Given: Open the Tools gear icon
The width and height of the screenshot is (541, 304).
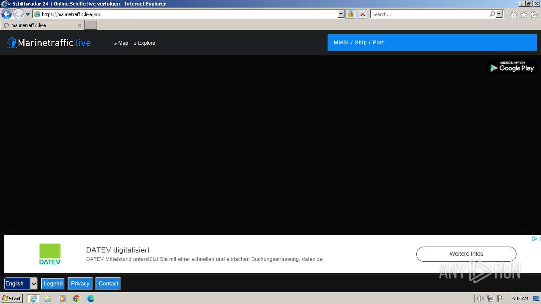Looking at the screenshot, I should pos(534,15).
